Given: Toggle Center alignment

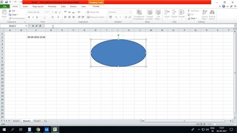Looking at the screenshot, I should click(x=69, y=17).
